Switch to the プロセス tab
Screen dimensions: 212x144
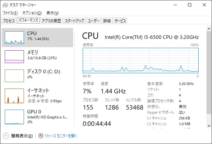[9, 21]
